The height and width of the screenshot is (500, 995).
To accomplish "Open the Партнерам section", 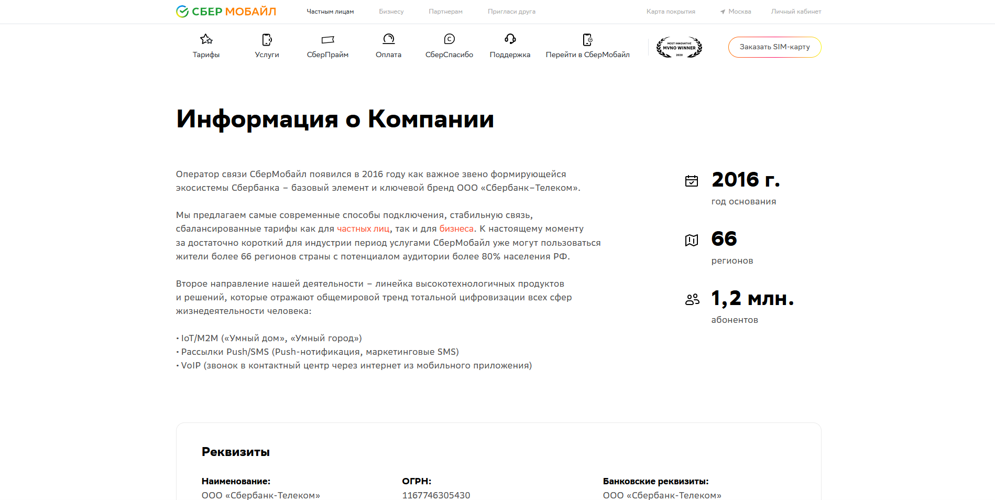I will (x=445, y=12).
